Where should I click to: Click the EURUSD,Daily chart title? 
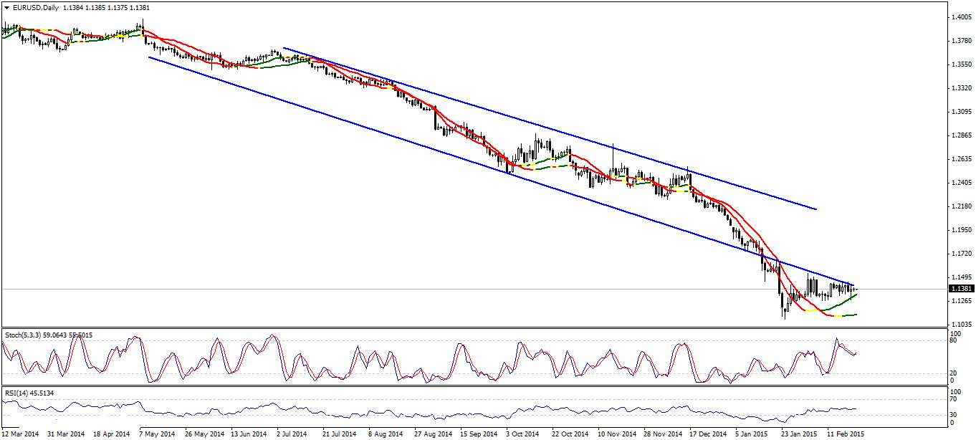coord(36,8)
